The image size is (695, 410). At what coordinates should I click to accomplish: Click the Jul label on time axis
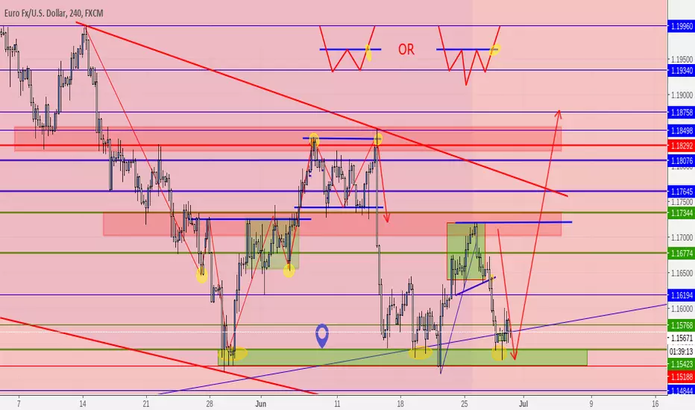[523, 404]
